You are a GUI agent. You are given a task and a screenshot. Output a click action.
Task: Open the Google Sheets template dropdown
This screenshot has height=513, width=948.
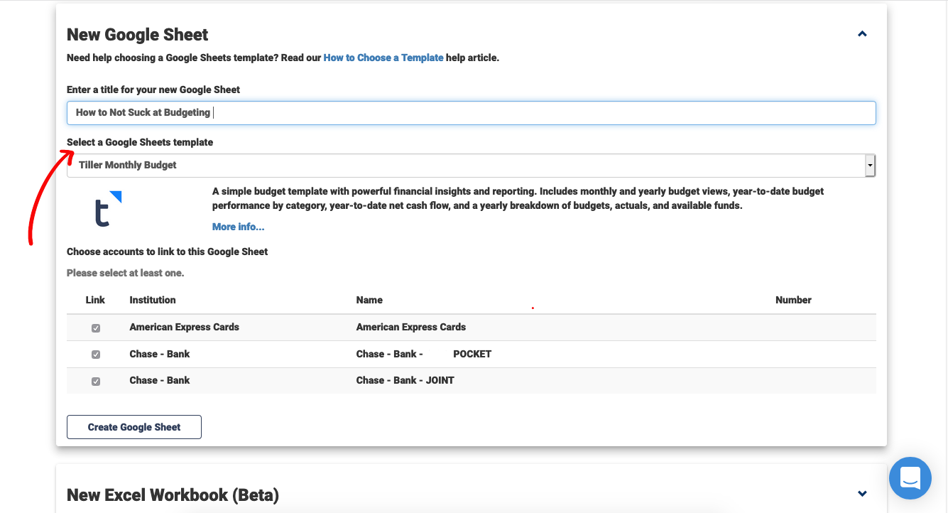click(x=471, y=166)
